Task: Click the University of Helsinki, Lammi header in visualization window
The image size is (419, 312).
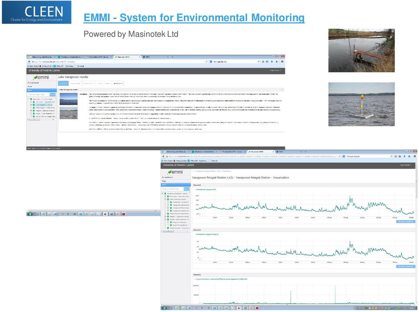Action: point(178,165)
